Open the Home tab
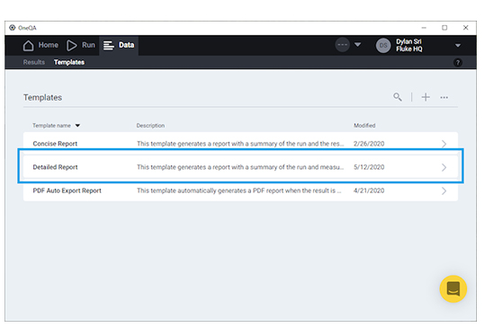The height and width of the screenshot is (336, 484). 40,45
